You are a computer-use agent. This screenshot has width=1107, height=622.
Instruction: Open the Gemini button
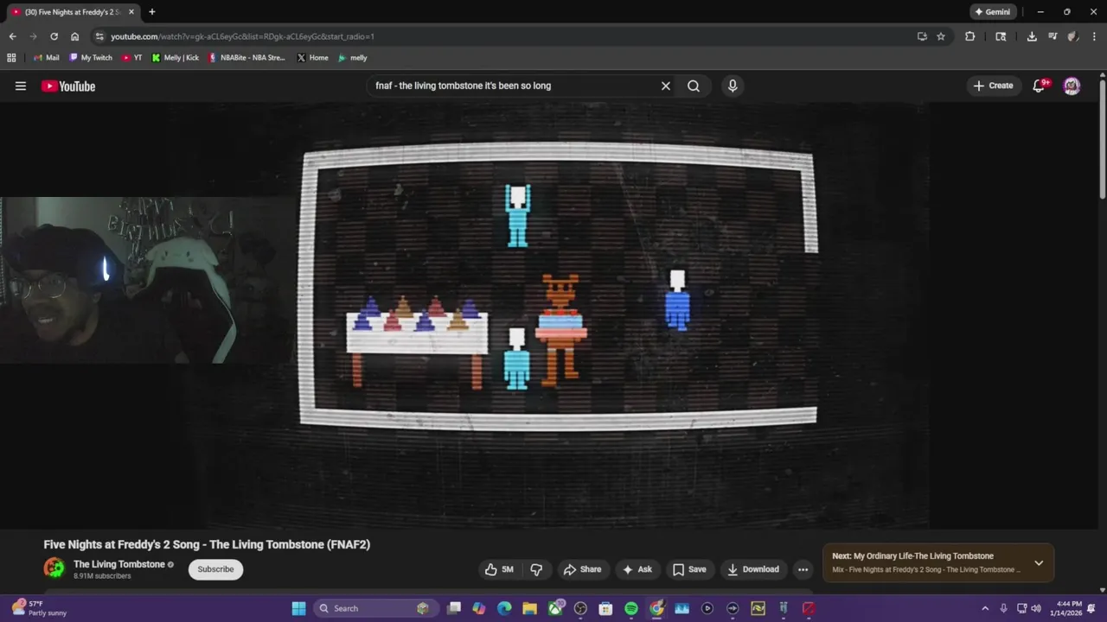coord(992,12)
